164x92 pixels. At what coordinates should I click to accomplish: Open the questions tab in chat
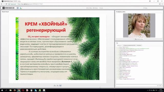click(139, 45)
